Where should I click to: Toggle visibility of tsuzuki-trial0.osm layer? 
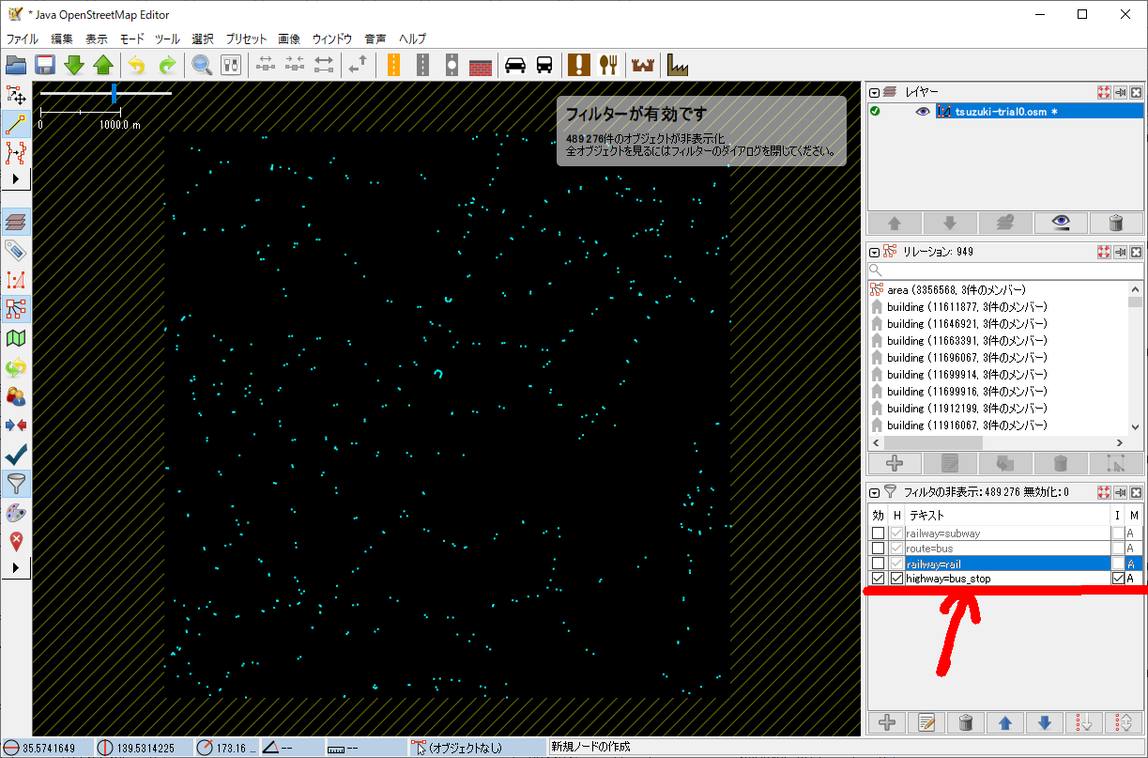point(923,112)
